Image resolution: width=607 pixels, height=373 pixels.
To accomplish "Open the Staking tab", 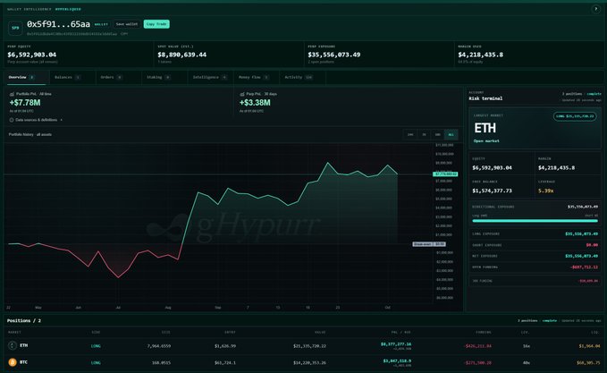I will click(164, 78).
